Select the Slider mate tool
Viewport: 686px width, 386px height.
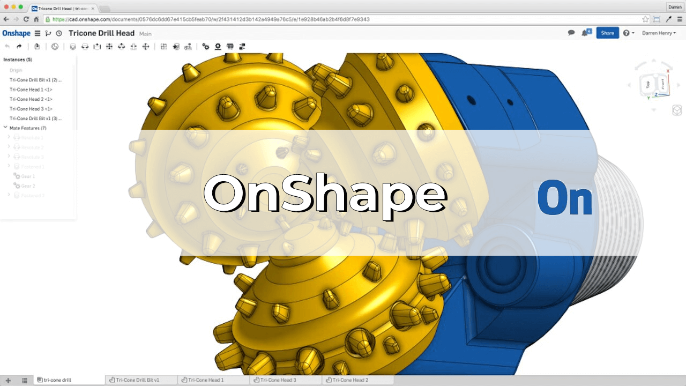click(97, 47)
